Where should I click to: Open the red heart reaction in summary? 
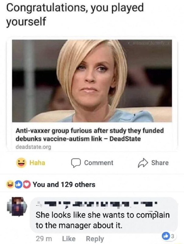(x=27, y=185)
